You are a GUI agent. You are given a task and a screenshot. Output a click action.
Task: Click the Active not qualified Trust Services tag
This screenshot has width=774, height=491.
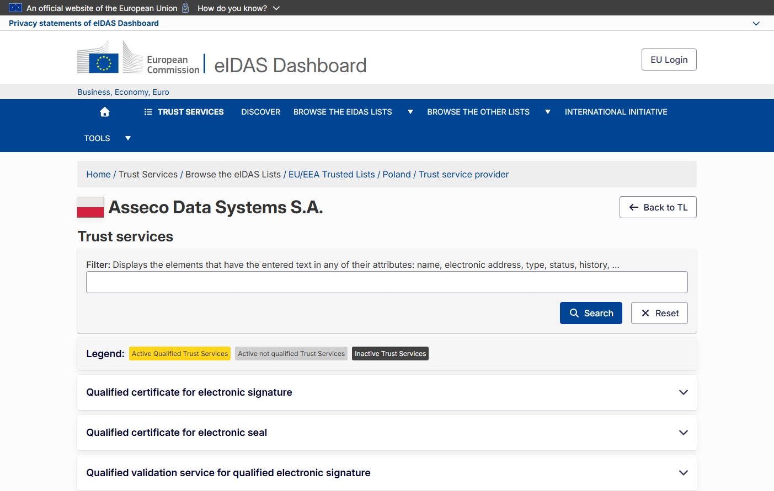[291, 354]
